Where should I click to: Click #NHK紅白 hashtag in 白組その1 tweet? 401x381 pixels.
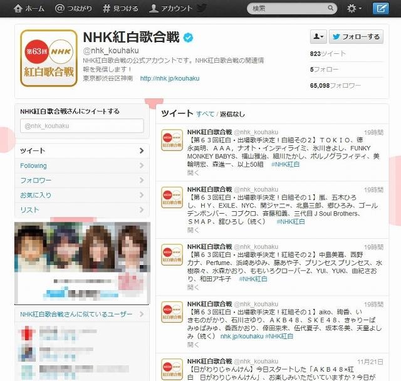coord(291,221)
